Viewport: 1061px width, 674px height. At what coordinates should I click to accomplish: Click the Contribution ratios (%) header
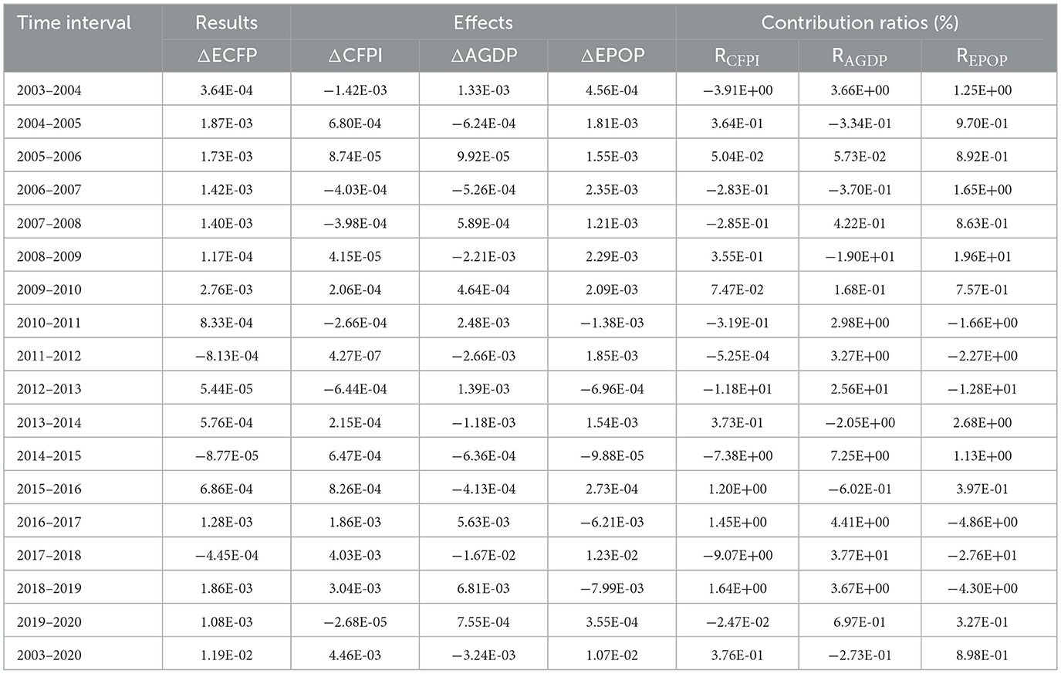[x=860, y=22]
